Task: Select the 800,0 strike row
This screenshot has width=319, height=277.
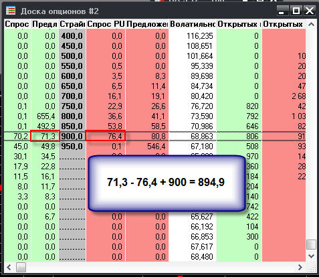Action: tap(155, 116)
